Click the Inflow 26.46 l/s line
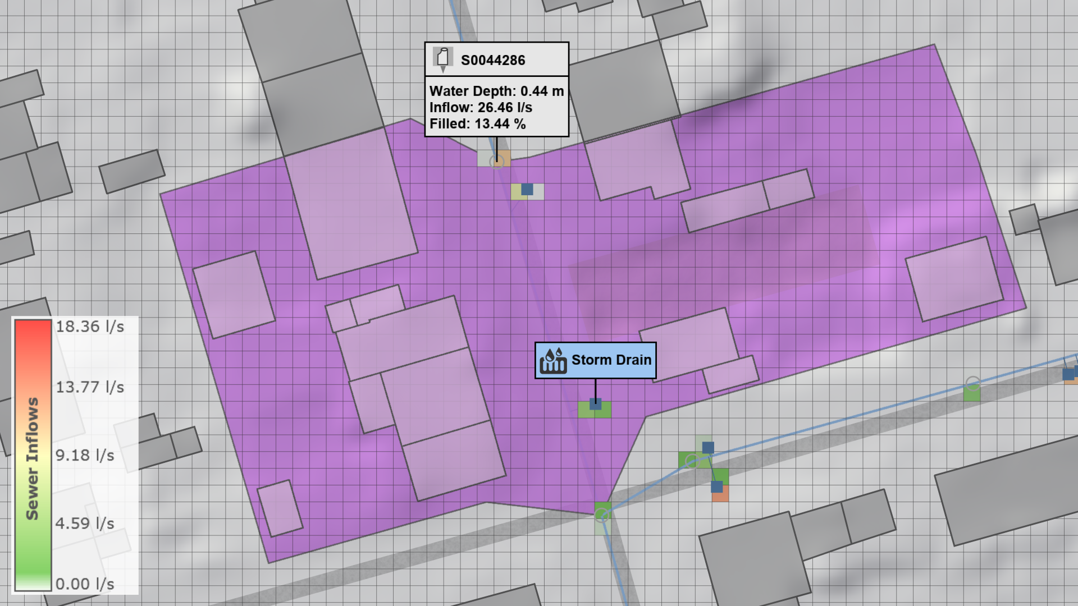The image size is (1078, 606). (481, 107)
